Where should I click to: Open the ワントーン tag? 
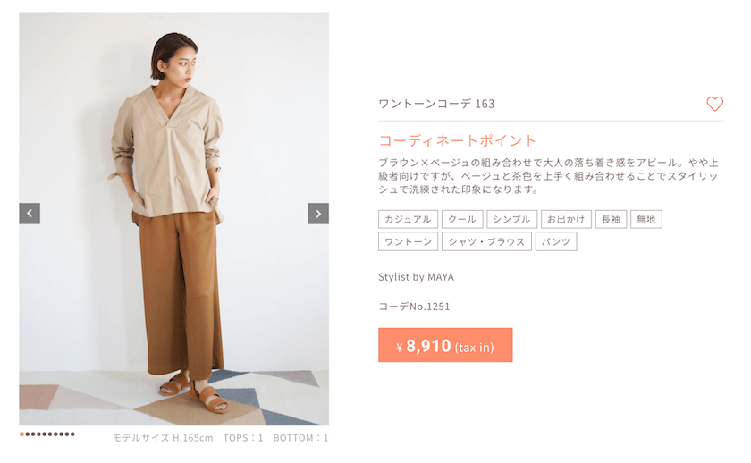click(408, 242)
